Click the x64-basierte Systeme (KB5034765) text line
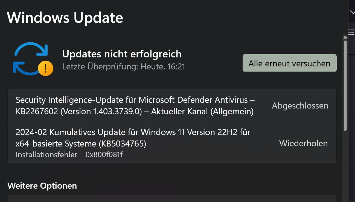The width and height of the screenshot is (355, 202). click(81, 144)
